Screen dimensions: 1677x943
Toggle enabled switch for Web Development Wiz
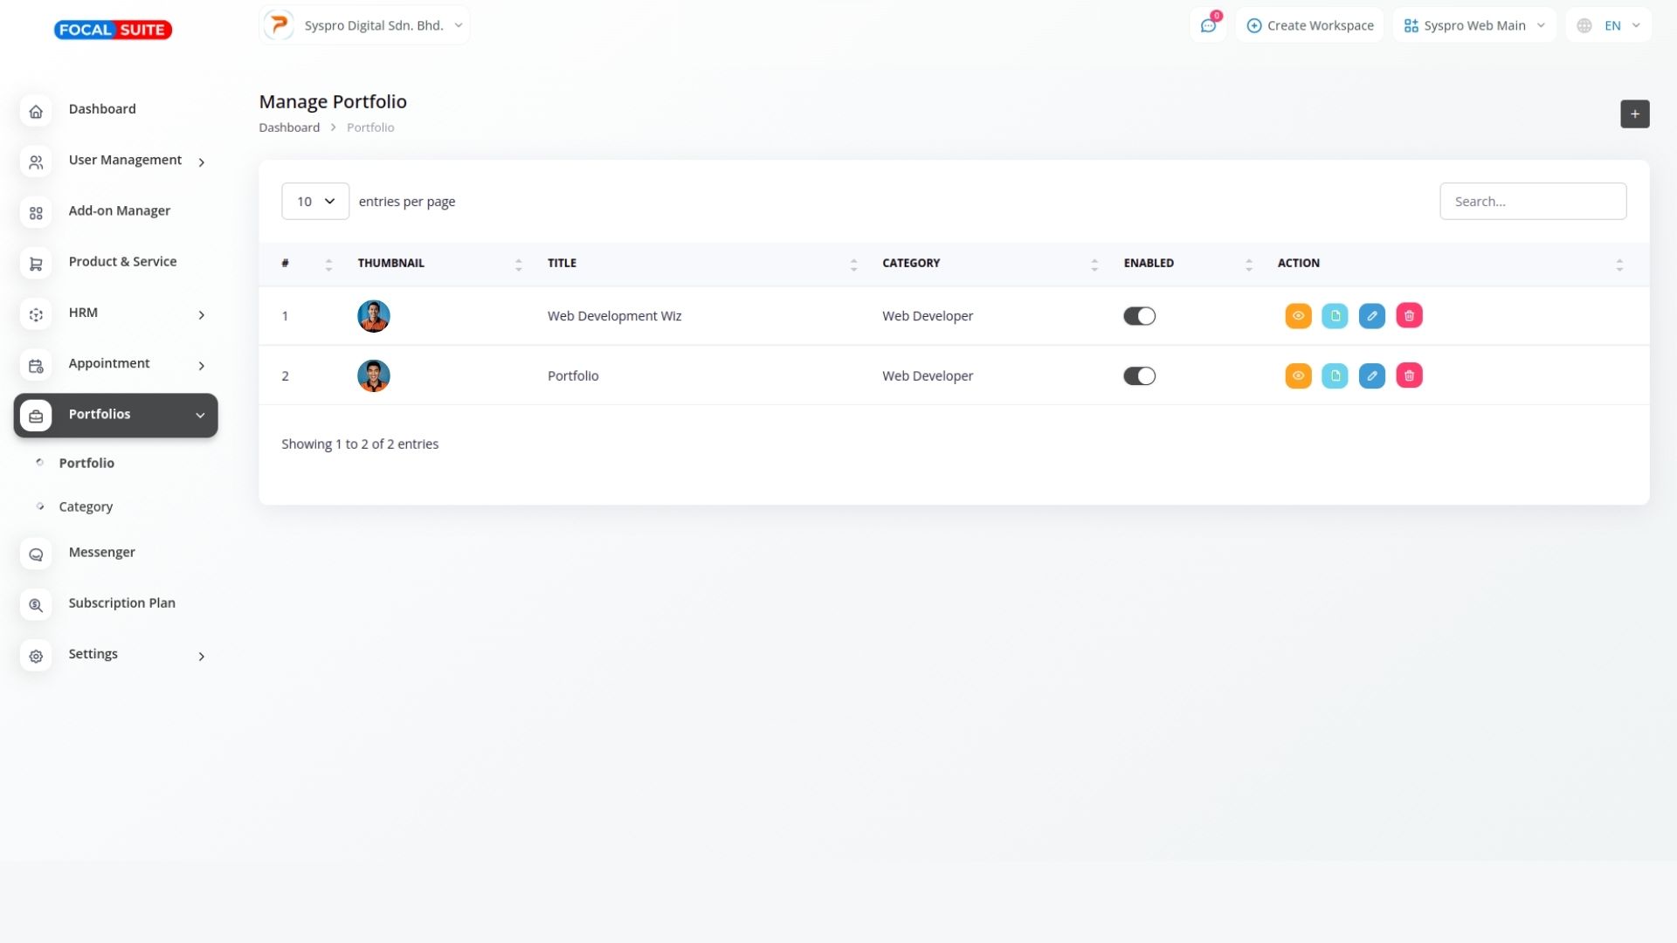[1139, 316]
